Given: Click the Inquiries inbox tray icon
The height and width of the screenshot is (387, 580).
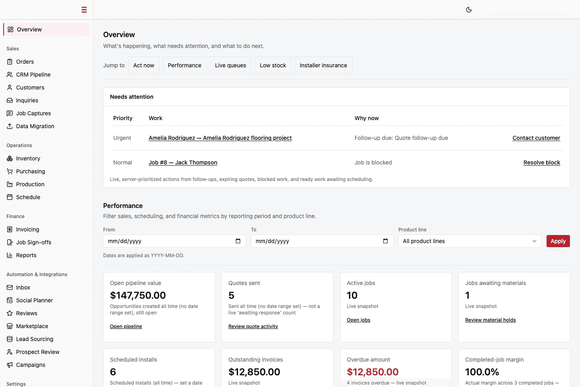Looking at the screenshot, I should tap(10, 100).
